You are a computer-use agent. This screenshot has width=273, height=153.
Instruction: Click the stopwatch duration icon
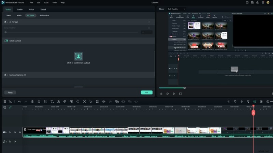(x=78, y=101)
